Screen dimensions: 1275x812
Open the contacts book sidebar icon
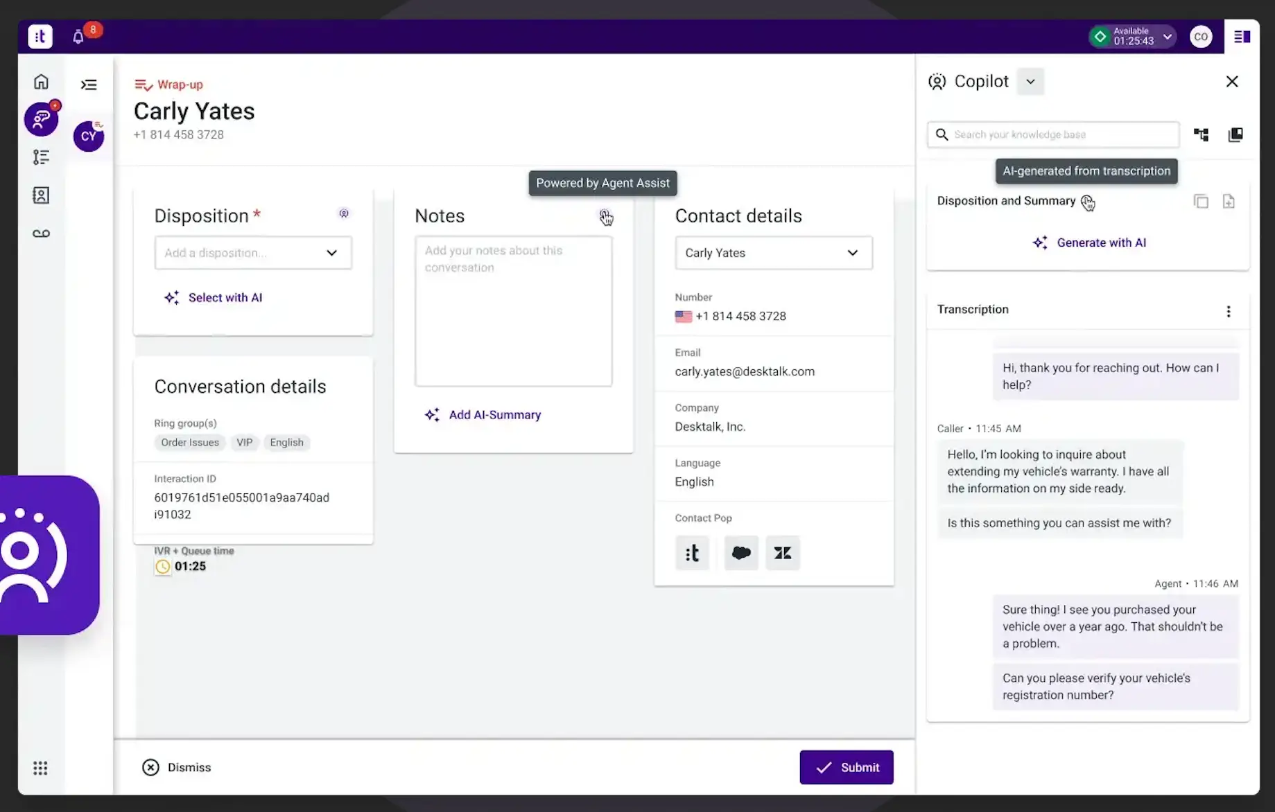pos(41,195)
